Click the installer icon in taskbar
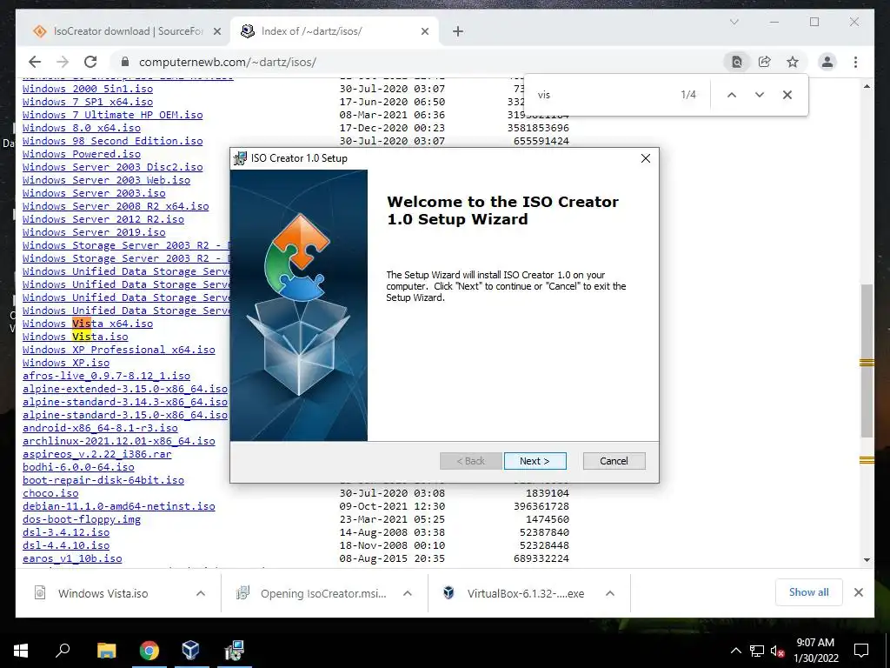The image size is (890, 668). click(234, 651)
